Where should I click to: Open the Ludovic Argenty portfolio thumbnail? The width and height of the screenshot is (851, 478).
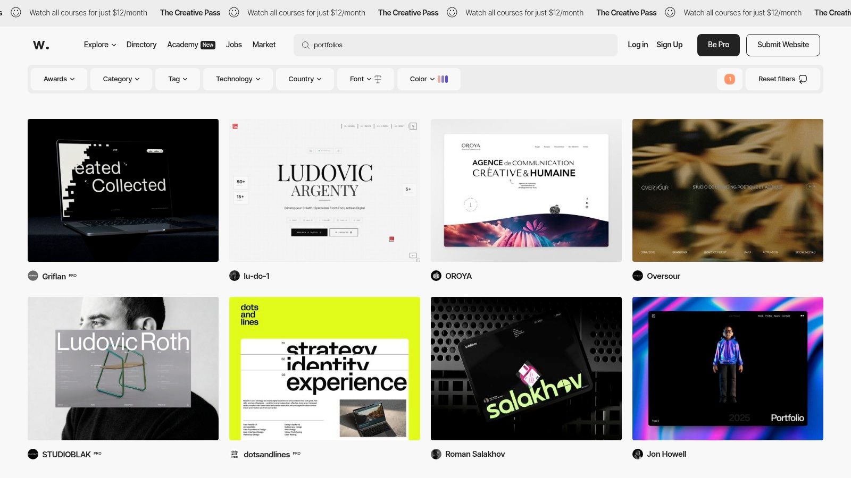click(324, 190)
